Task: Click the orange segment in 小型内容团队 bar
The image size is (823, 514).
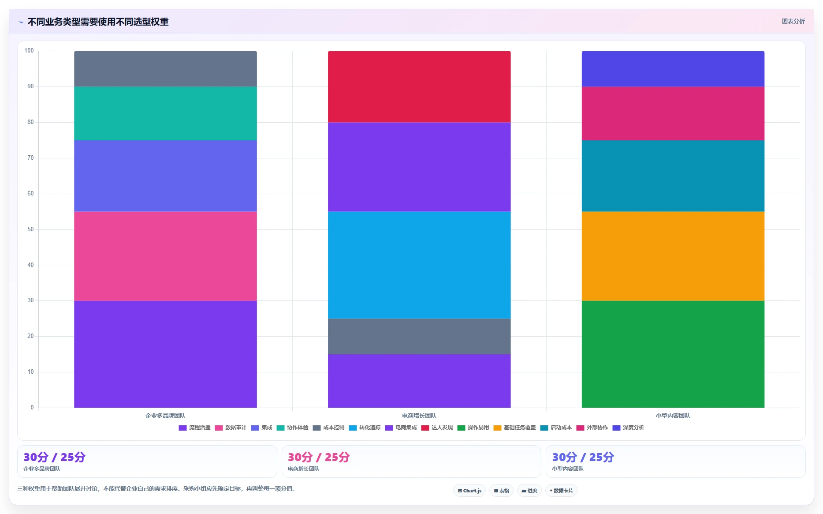Action: 673,256
